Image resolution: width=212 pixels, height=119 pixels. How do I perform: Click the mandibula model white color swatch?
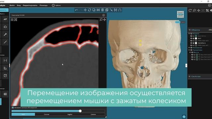196,43
